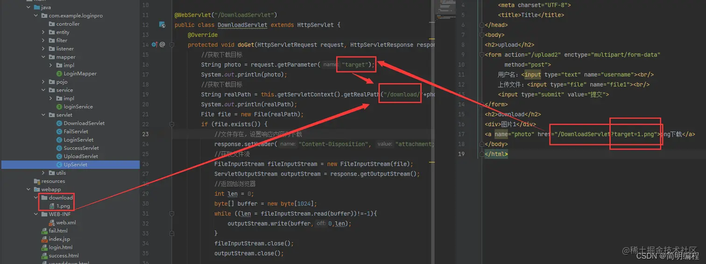Fold the doGet method at line 14
706x264 pixels.
172,45
